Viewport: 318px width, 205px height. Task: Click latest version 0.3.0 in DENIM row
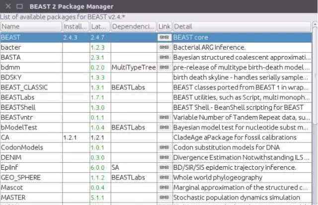[x=97, y=158]
